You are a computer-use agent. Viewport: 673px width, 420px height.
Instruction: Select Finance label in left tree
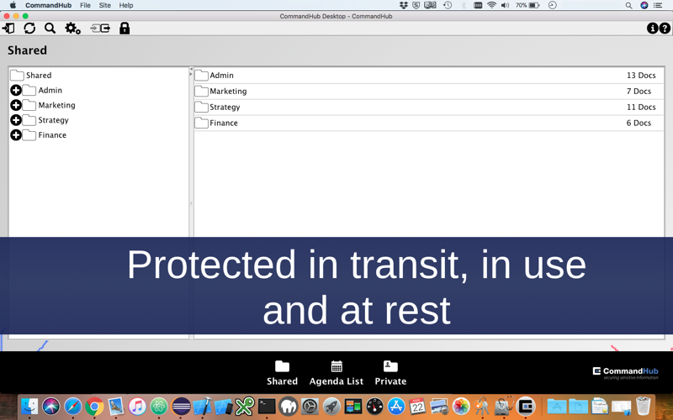click(52, 135)
